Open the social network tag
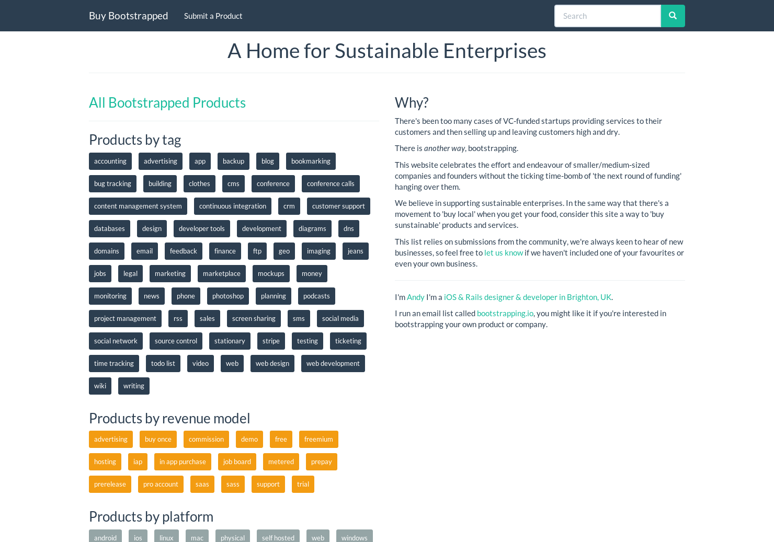The image size is (774, 542). click(x=116, y=341)
